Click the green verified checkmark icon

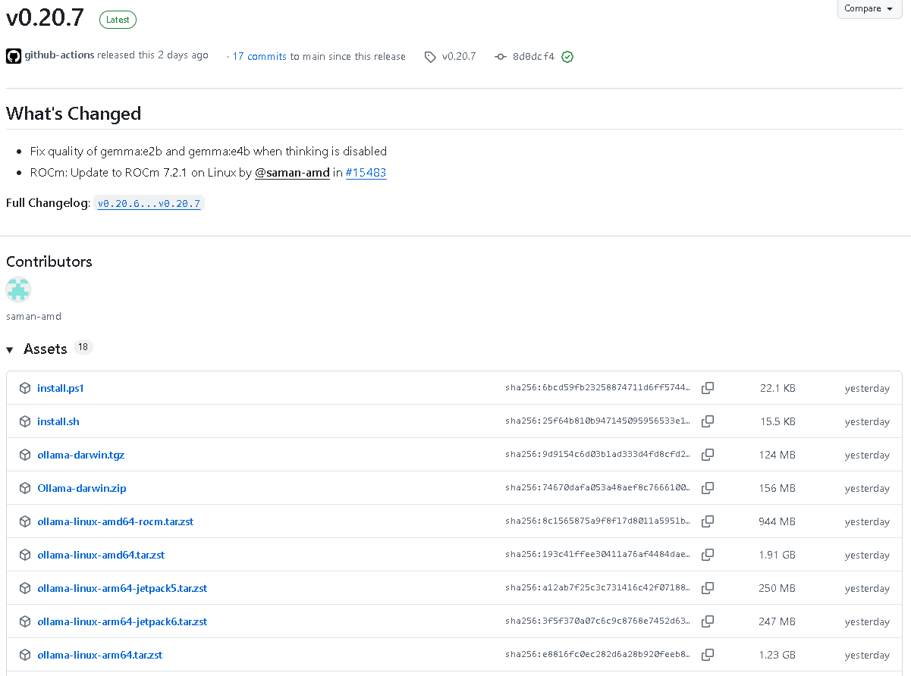point(567,57)
